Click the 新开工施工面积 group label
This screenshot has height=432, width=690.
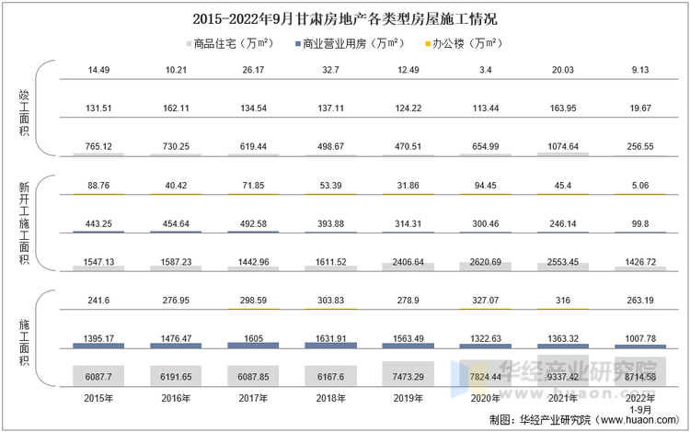pyautogui.click(x=24, y=223)
